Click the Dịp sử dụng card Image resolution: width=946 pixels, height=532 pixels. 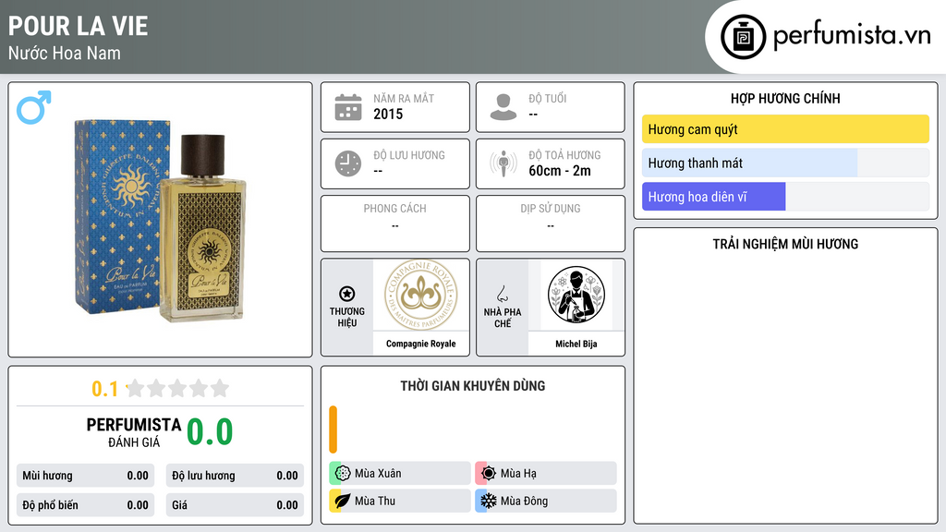coord(551,224)
